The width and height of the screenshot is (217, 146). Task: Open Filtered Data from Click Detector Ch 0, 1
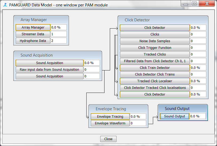tap(155, 61)
